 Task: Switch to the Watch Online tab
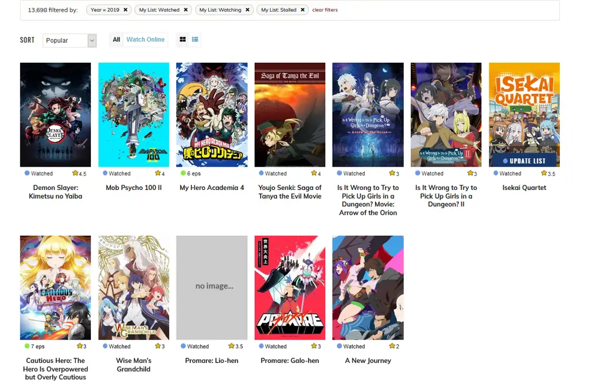(146, 39)
